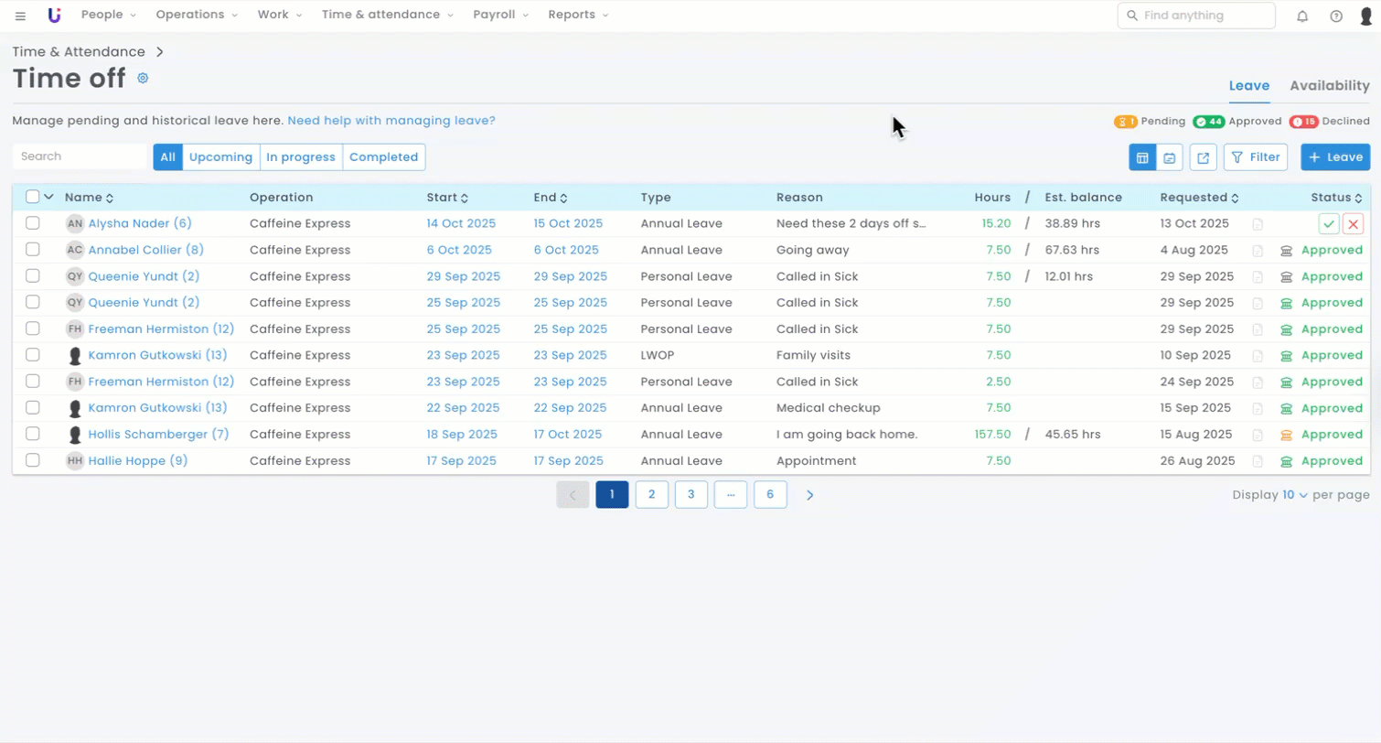
Task: Tick the select-all checkbox in table header
Action: pyautogui.click(x=33, y=197)
